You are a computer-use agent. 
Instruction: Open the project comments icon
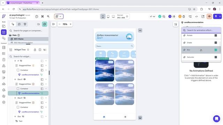click(164, 16)
